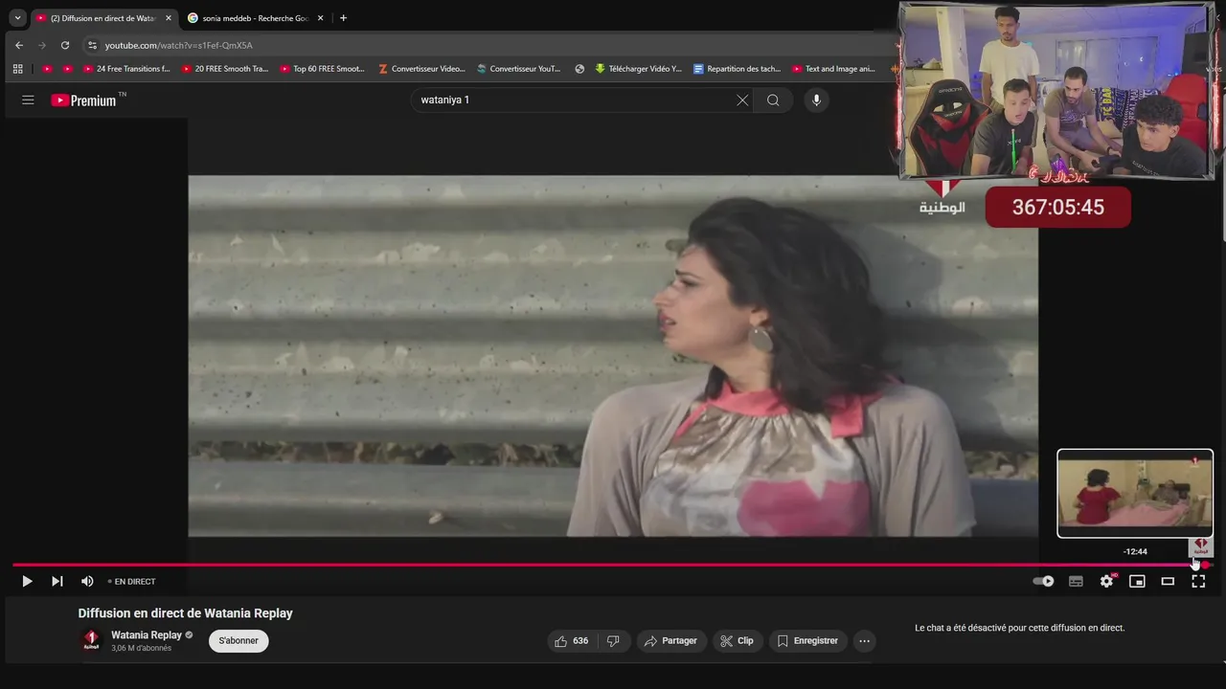Go forward in browser history
The height and width of the screenshot is (689, 1226).
[42, 45]
